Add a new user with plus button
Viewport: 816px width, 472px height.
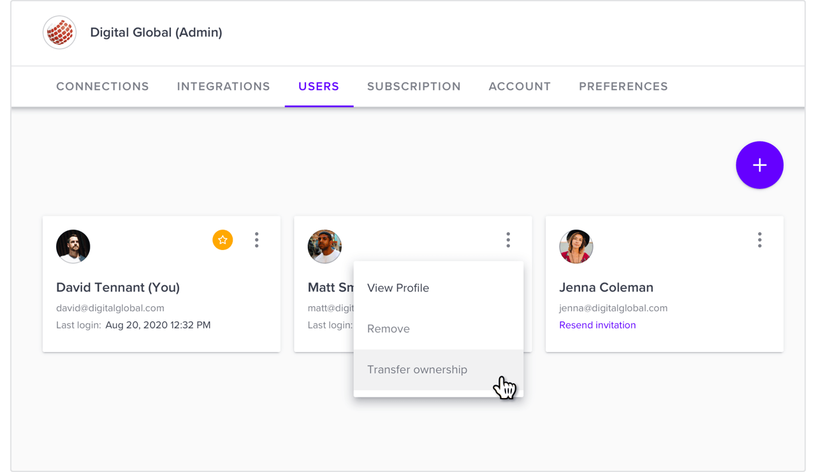click(x=759, y=165)
